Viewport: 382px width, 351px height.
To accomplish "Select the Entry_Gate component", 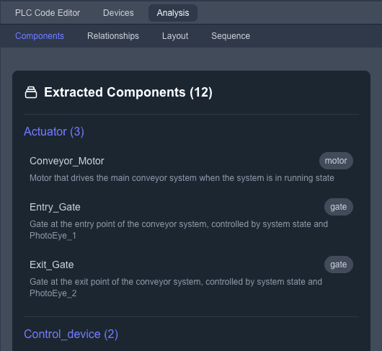I will click(x=55, y=207).
